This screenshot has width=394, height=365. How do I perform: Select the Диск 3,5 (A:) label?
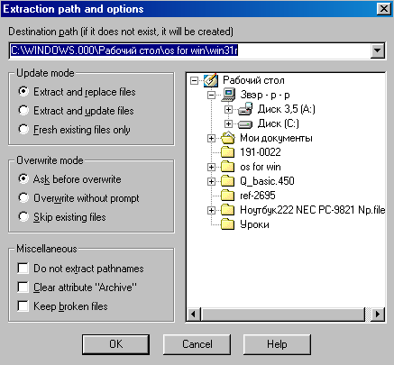286,109
